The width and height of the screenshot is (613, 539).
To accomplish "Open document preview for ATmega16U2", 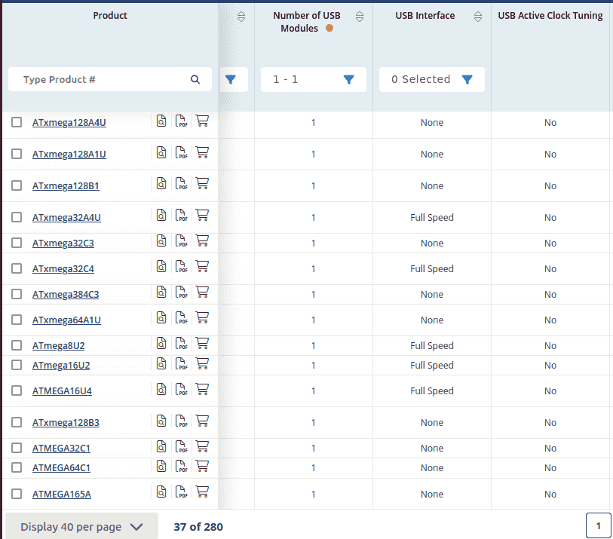I will [x=161, y=363].
